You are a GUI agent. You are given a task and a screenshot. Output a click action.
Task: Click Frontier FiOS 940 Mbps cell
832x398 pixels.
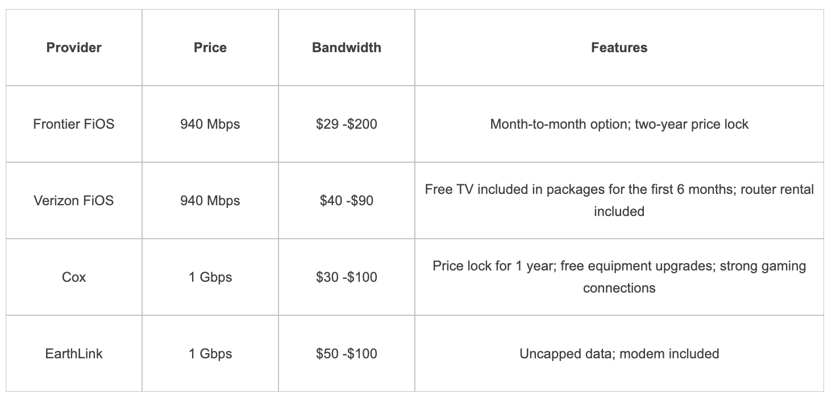coord(210,124)
